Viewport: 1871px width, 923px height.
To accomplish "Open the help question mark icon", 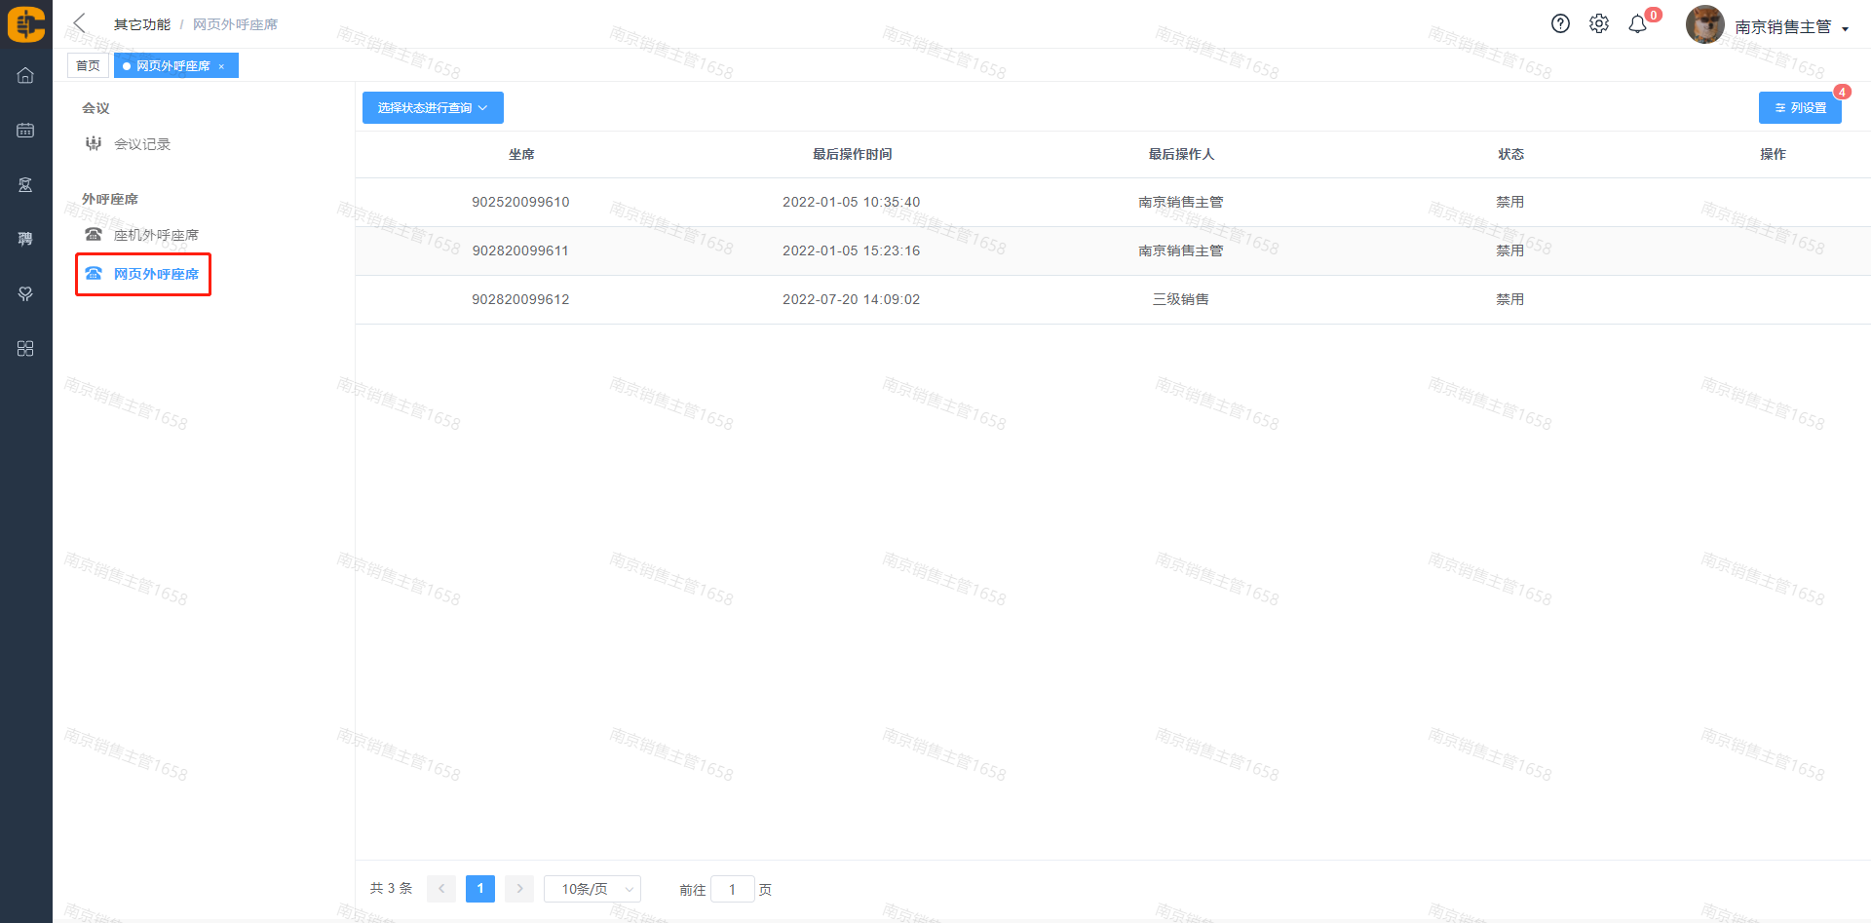I will coord(1560,24).
